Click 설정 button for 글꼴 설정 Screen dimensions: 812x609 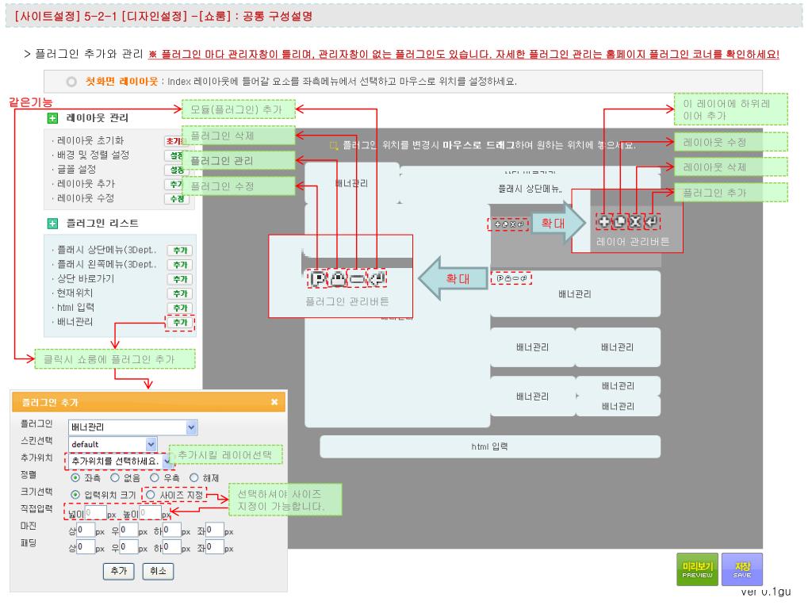click(x=177, y=170)
